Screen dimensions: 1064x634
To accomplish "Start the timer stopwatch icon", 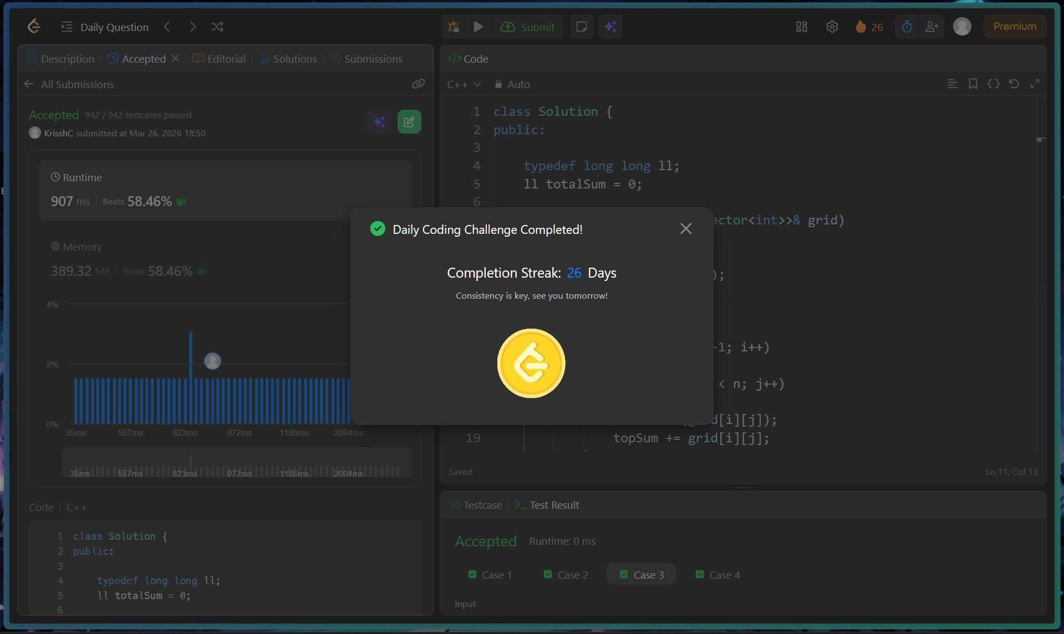I will [907, 27].
